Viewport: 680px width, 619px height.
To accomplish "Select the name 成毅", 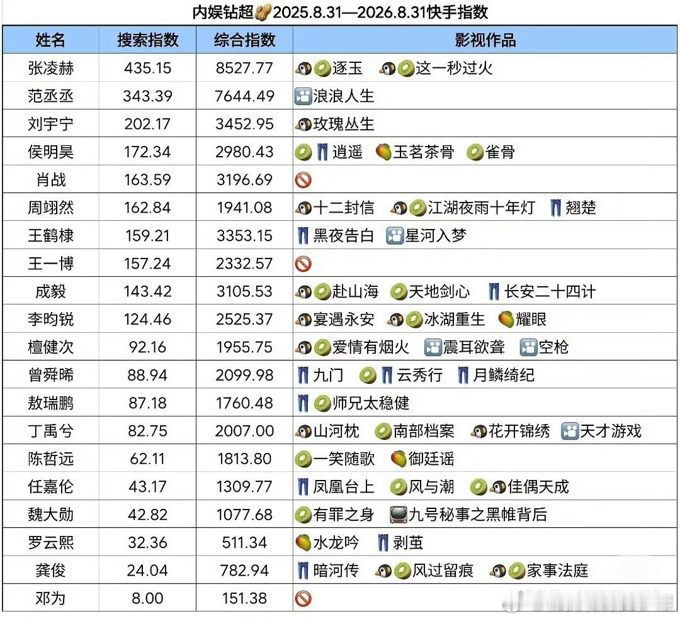I will pos(51,291).
